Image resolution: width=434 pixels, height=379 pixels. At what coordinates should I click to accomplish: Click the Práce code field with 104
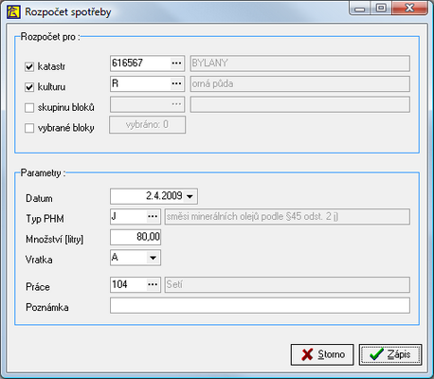click(x=129, y=285)
